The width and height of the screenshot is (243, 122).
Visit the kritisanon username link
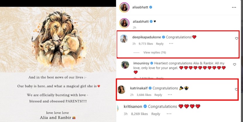[133, 106]
